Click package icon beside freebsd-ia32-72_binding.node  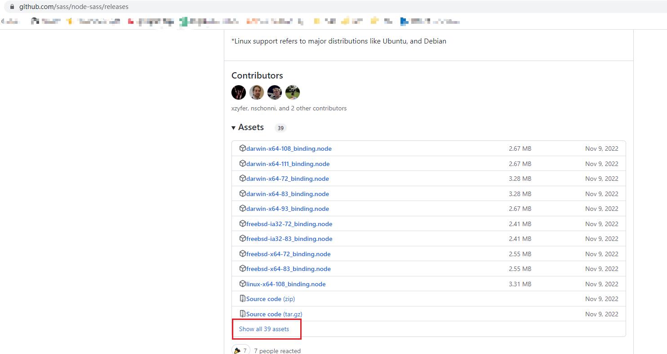[243, 224]
